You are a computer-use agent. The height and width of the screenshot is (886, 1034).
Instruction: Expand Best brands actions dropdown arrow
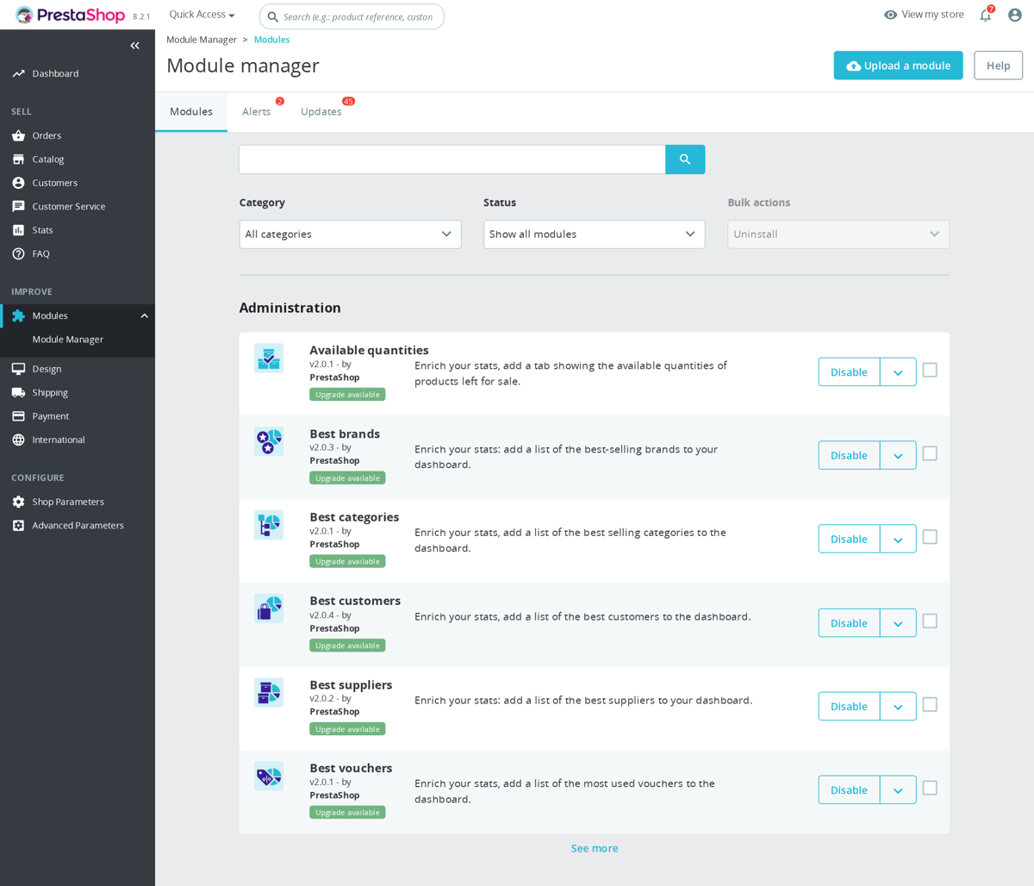(898, 456)
